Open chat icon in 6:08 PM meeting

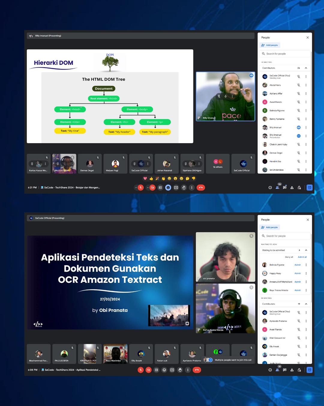tap(284, 370)
